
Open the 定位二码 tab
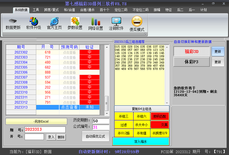coord(121,10)
